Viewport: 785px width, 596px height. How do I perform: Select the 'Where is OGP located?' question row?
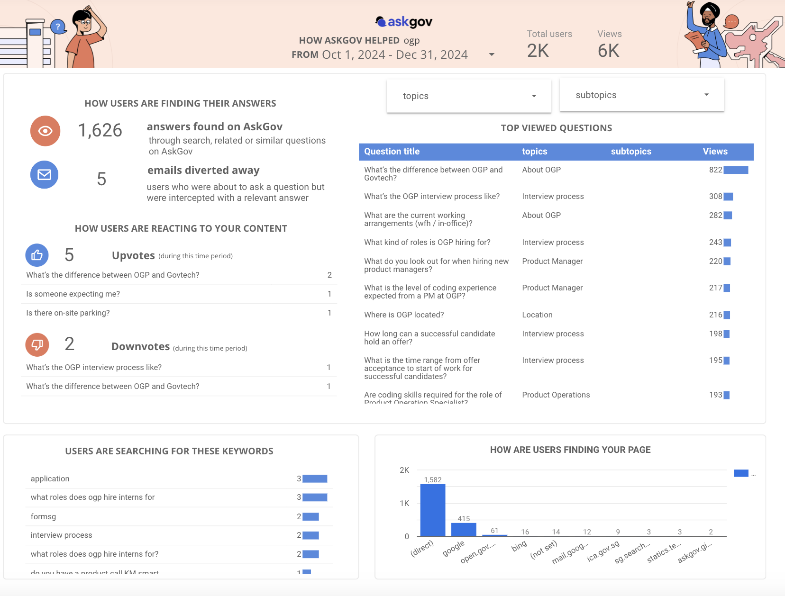(404, 315)
